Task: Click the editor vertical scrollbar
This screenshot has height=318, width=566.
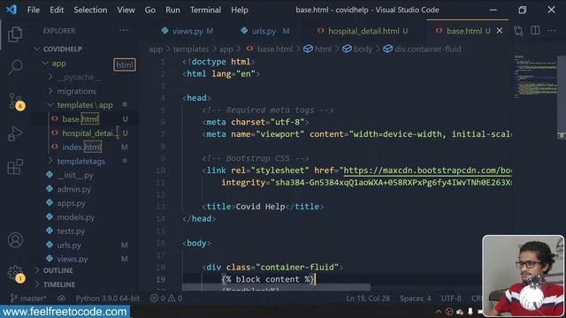Action: click(562, 97)
